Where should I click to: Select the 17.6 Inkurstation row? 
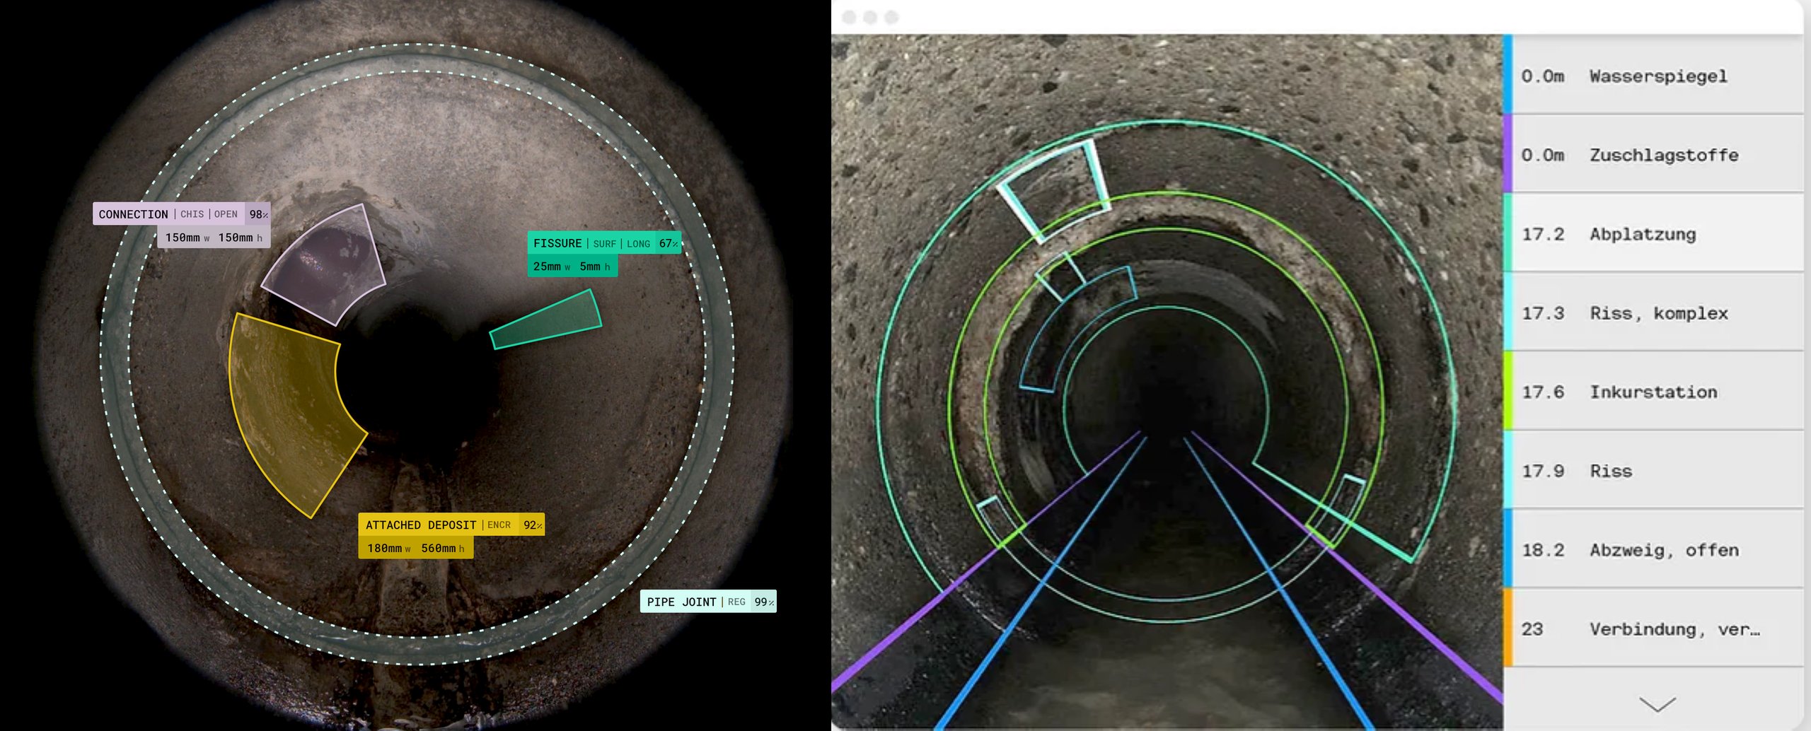pos(1657,392)
